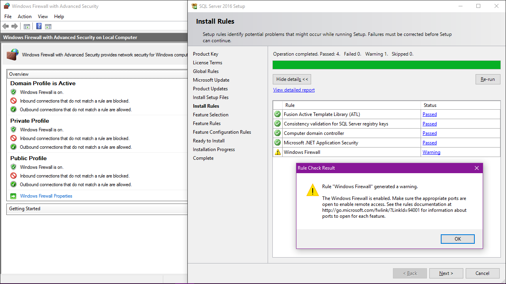Click passed icon for .NET Application Security rule
Screen dimensions: 506x284
click(278, 143)
